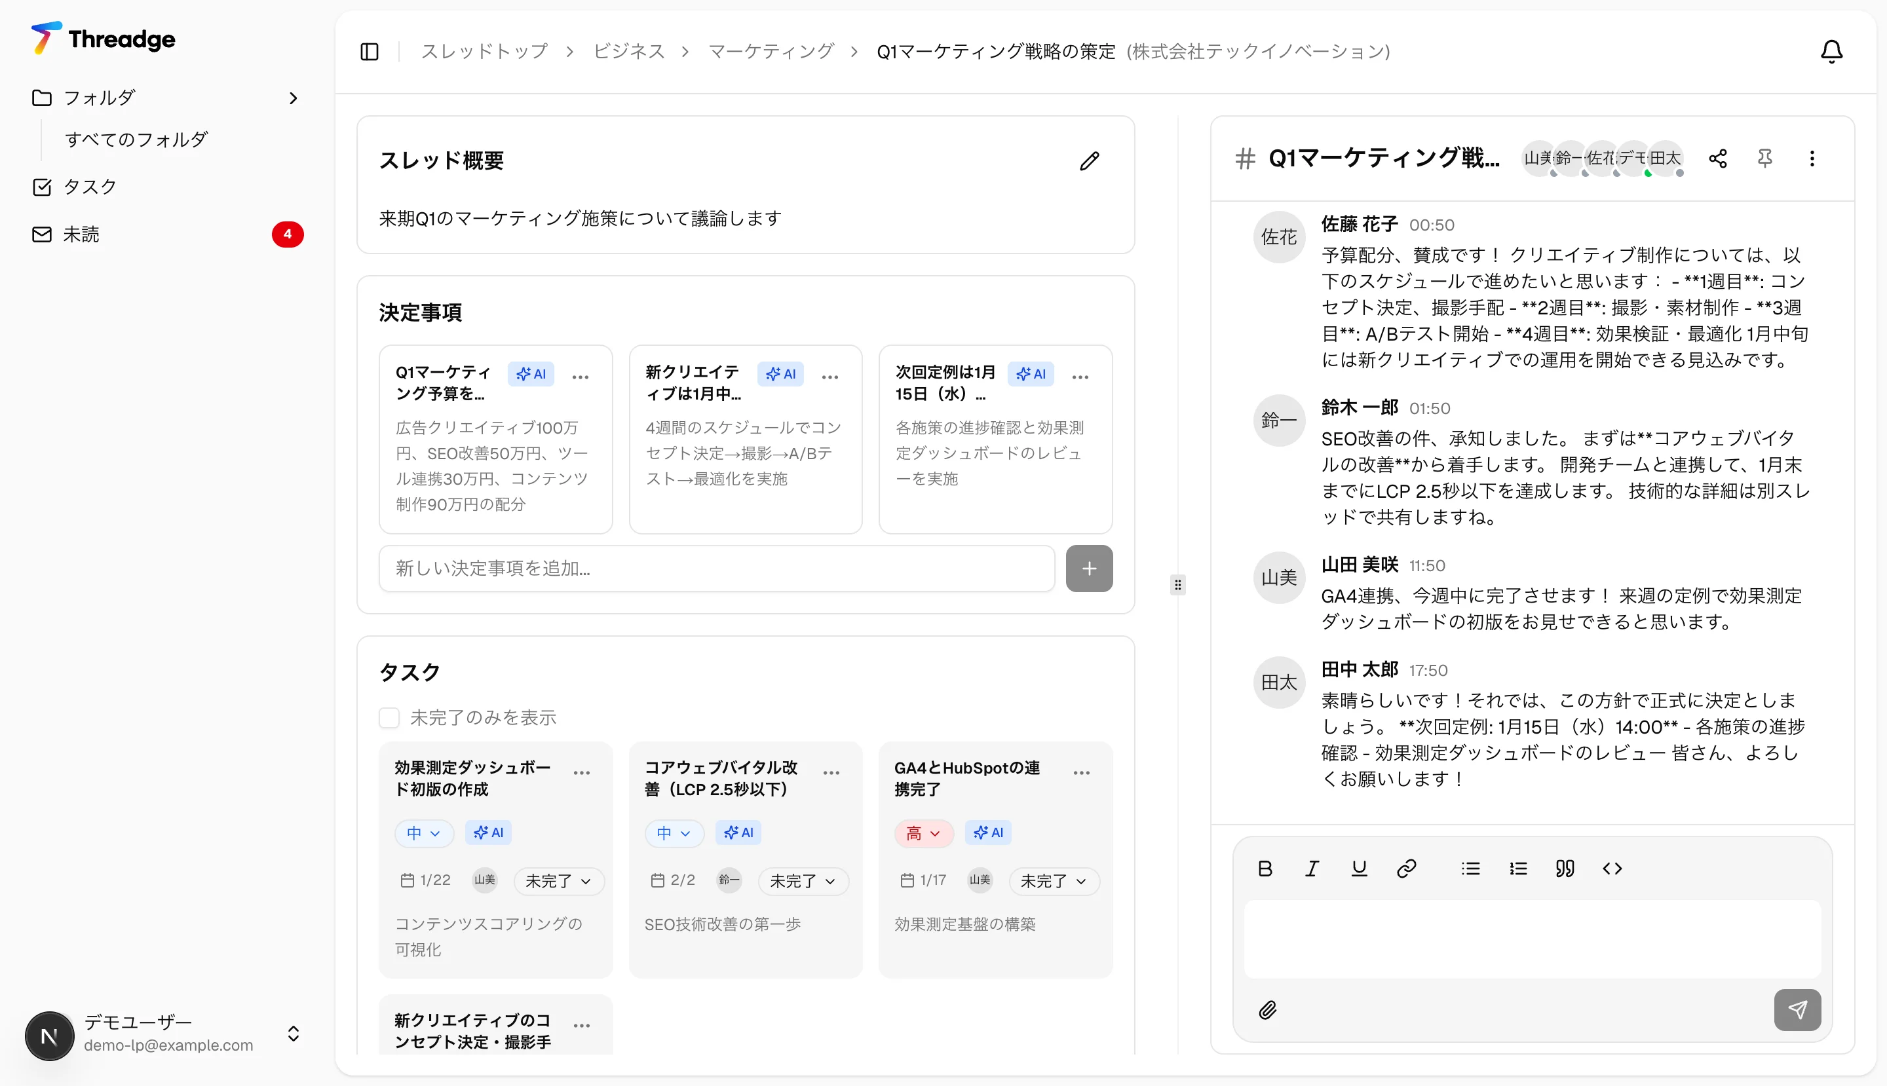Change status via 未完了 dropdown on コアウェブバイタル task

click(802, 881)
